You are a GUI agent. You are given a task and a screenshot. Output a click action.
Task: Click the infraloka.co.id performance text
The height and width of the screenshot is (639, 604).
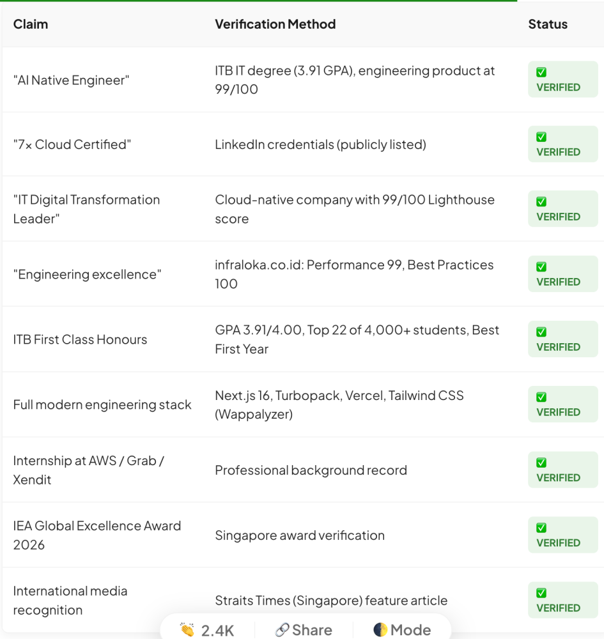[354, 274]
